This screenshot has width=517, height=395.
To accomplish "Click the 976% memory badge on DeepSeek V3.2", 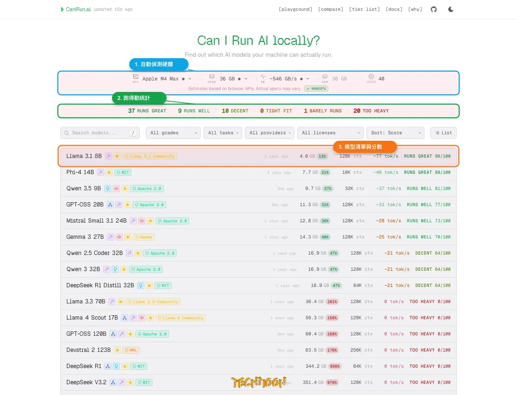I will (332, 382).
